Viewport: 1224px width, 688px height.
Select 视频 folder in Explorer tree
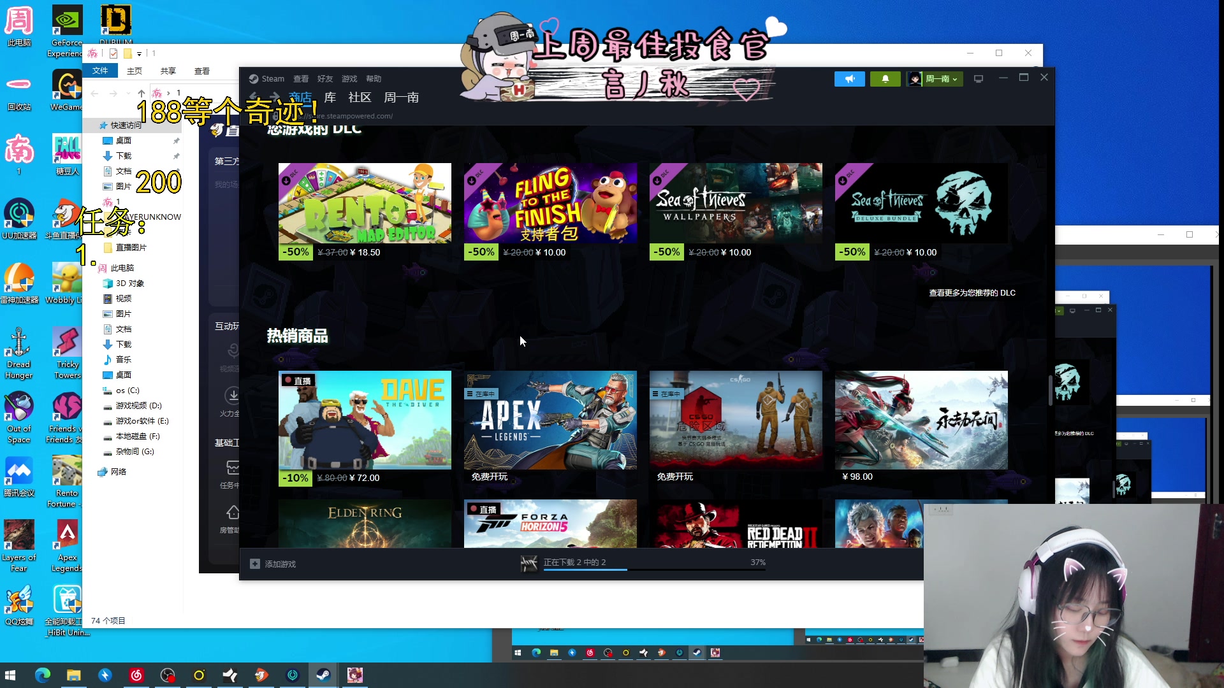point(123,299)
